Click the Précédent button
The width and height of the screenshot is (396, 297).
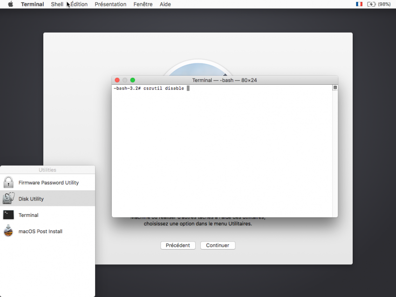point(178,245)
